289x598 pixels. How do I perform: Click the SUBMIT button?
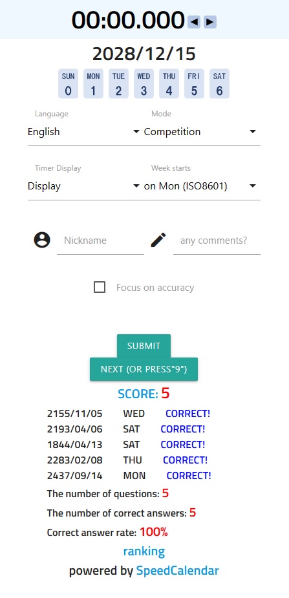(x=144, y=346)
